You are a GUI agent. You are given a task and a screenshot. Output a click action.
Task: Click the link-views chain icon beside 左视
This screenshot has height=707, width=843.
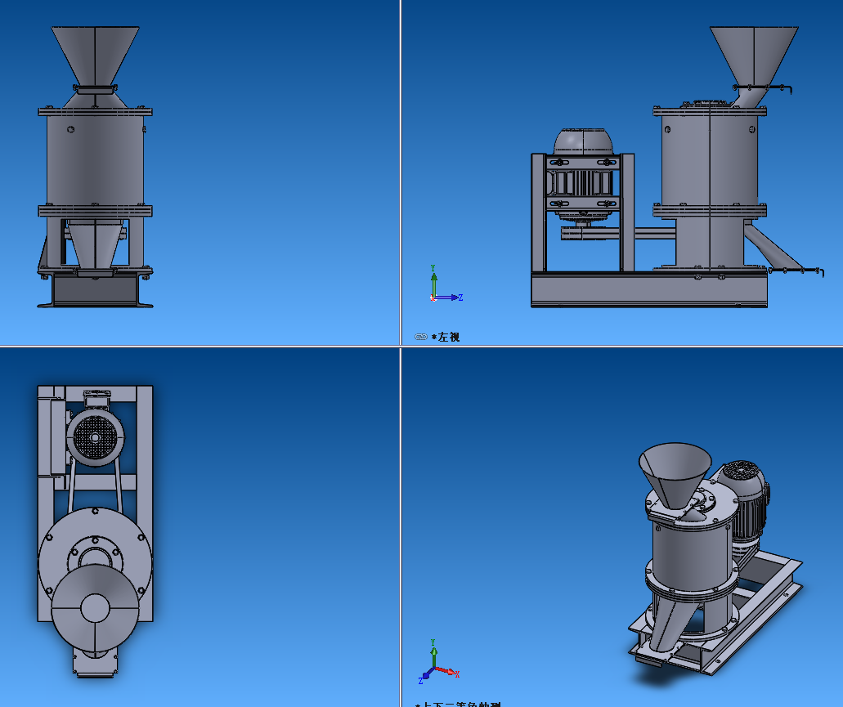click(420, 337)
